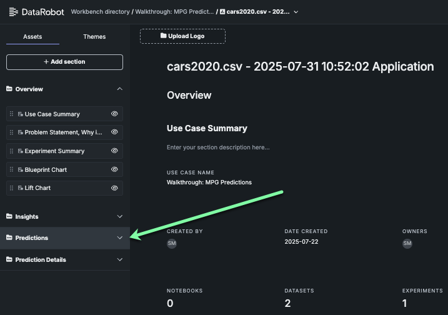
Task: Click the section description input field
Action: (x=219, y=147)
